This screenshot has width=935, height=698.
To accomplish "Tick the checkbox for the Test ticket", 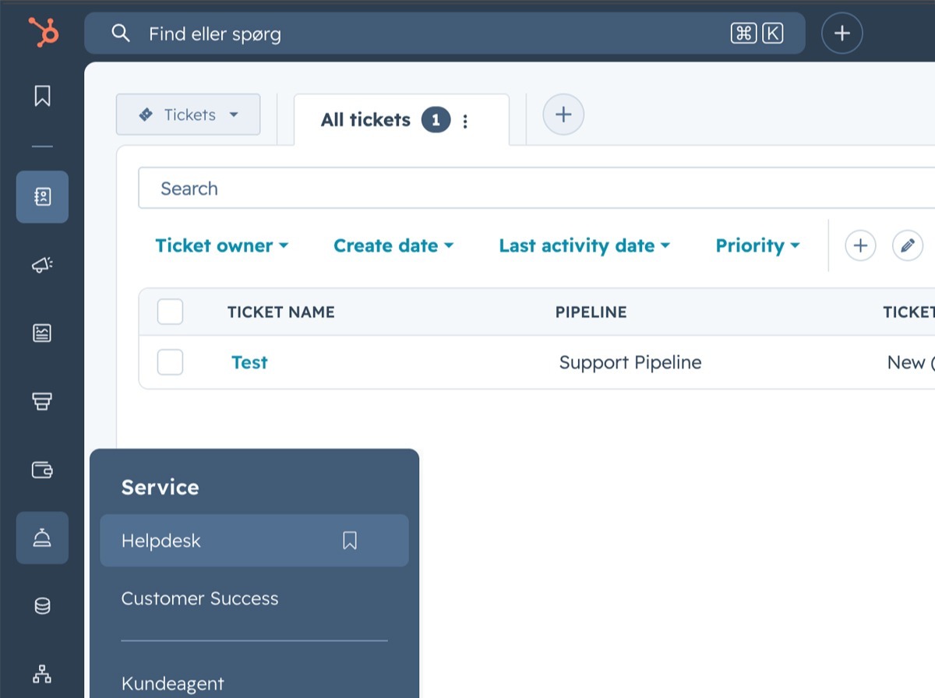I will (x=170, y=362).
